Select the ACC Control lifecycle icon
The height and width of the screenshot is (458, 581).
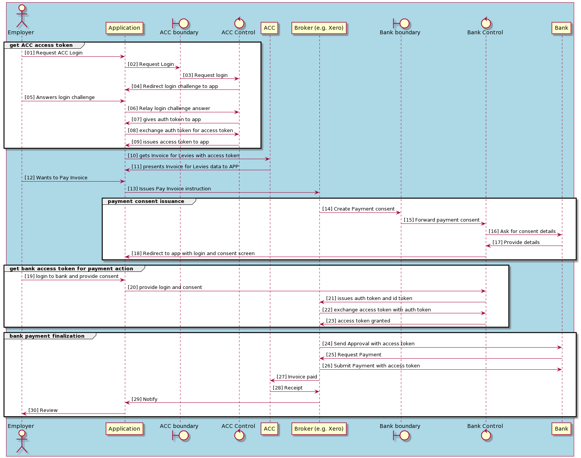239,24
